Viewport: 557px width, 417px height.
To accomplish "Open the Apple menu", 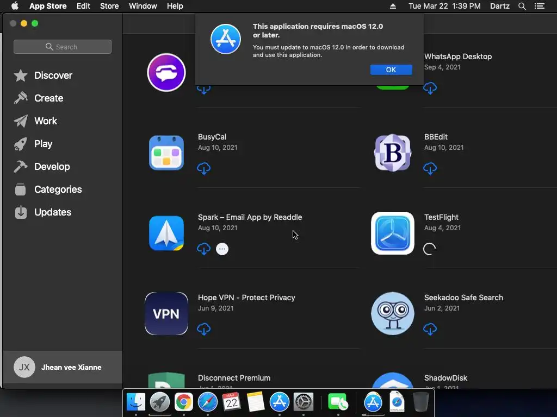I will click(15, 6).
